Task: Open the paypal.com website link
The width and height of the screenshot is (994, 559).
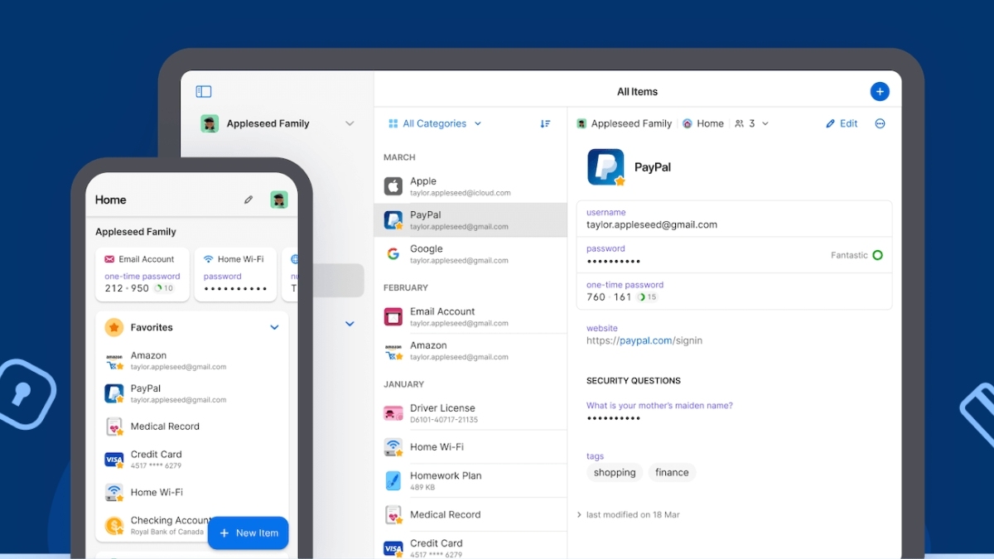Action: click(644, 340)
